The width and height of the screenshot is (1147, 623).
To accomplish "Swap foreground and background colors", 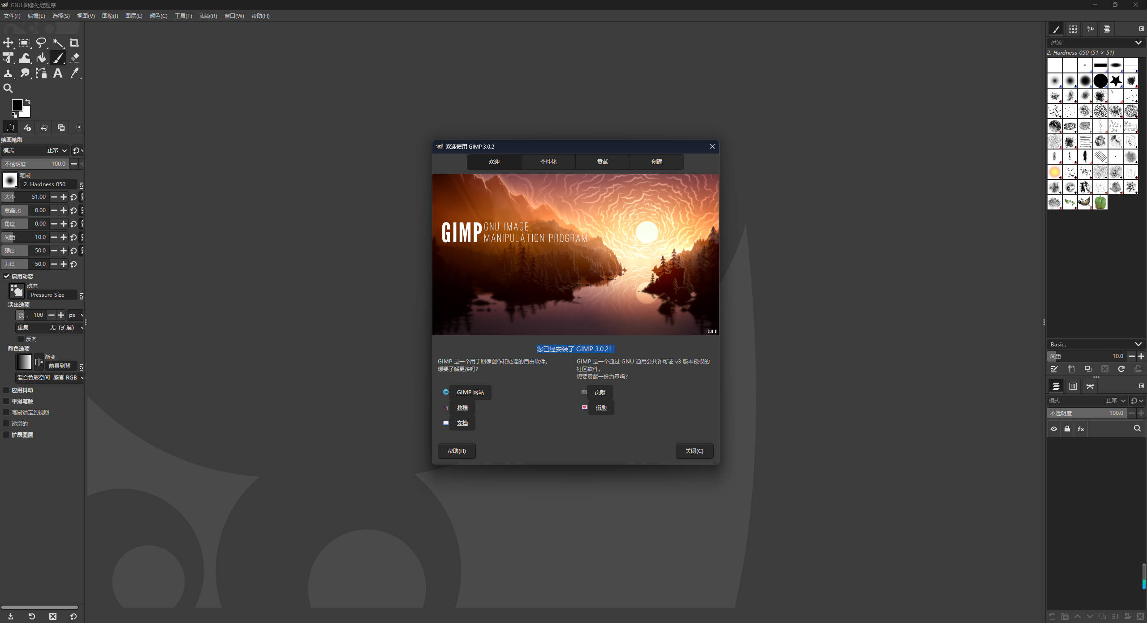I will pos(28,102).
